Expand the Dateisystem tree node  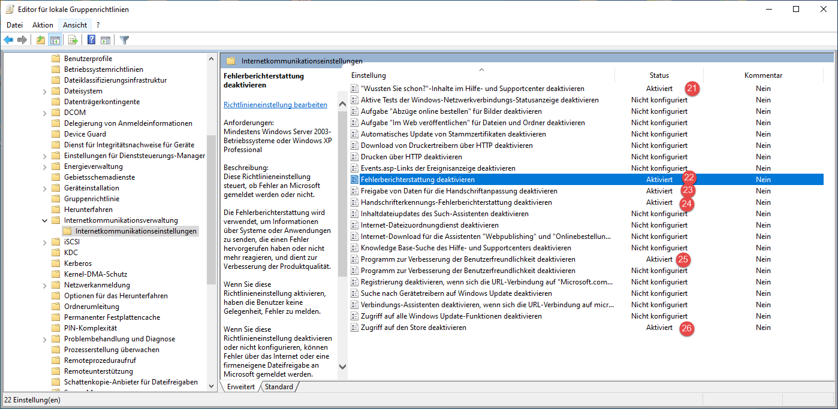coord(45,91)
